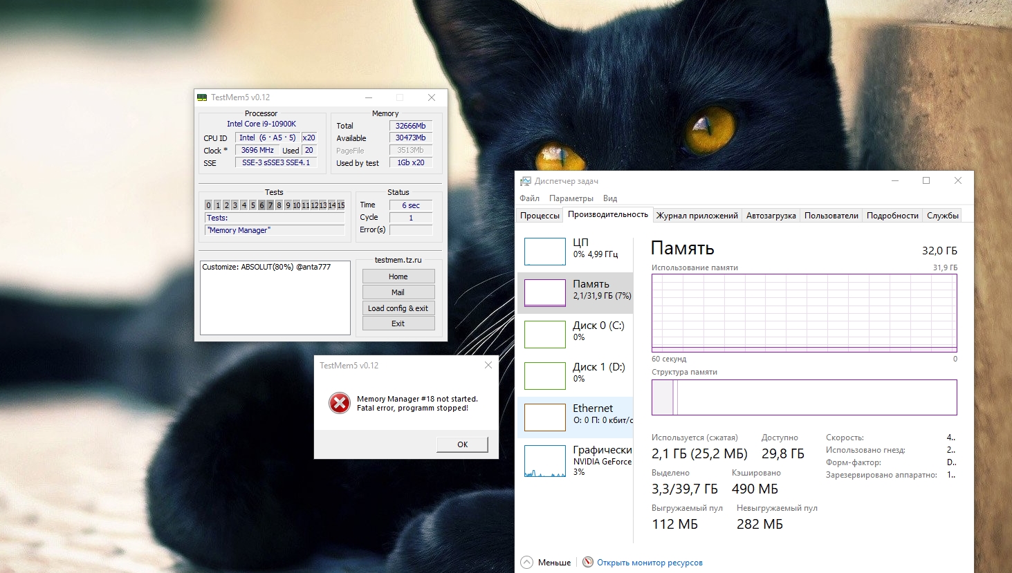Open the Параметры menu in Task Manager
This screenshot has width=1012, height=573.
(571, 198)
